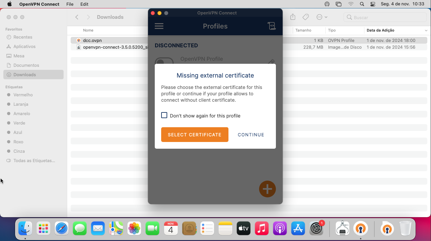
Task: Tick 'Don't show again for this profile'
Action: tap(164, 115)
